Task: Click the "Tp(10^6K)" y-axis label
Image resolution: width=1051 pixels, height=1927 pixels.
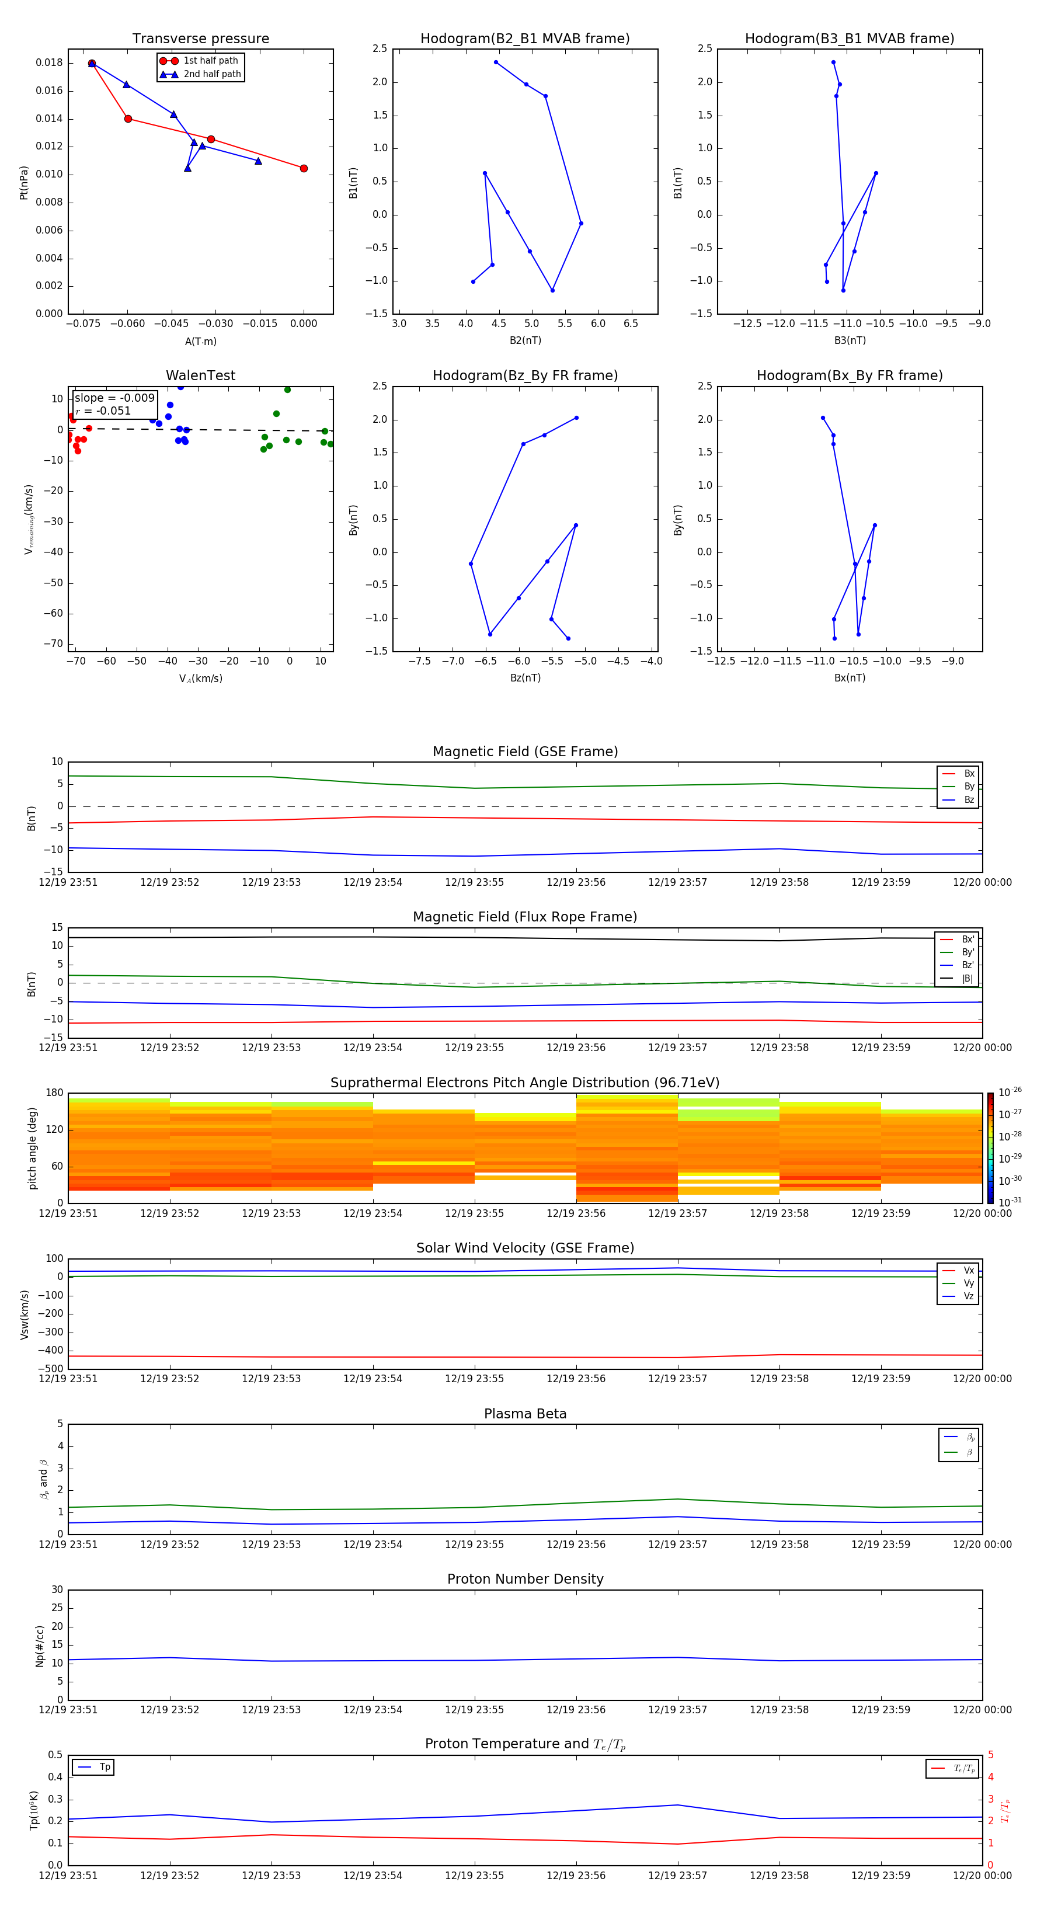Action: [x=34, y=1810]
